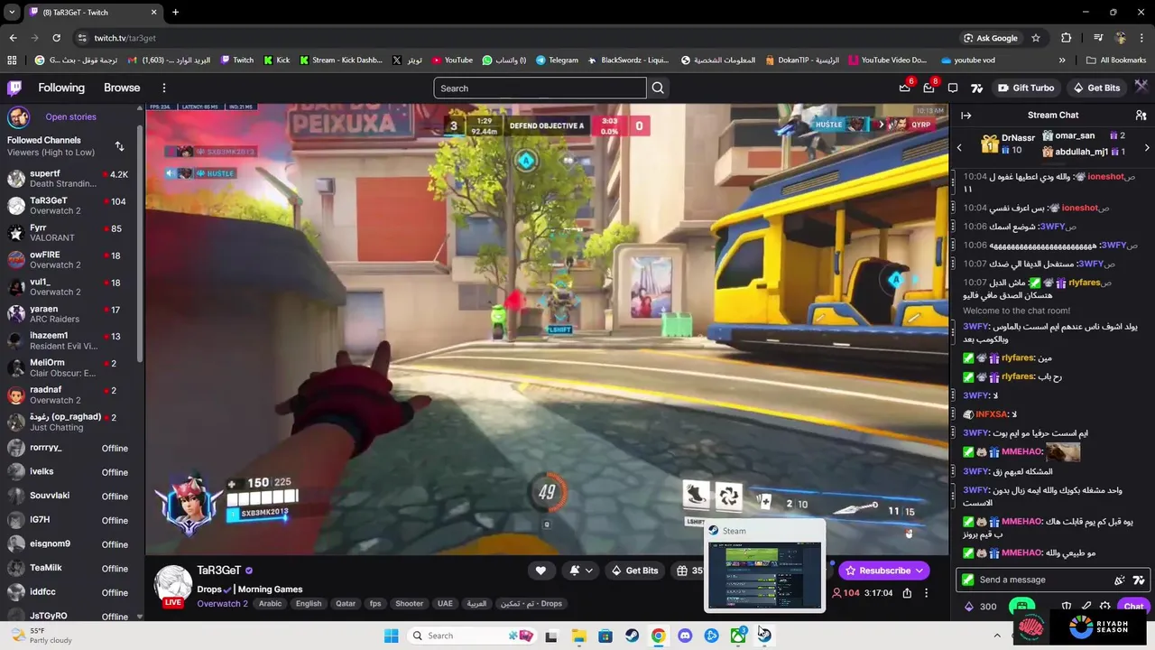Screen dimensions: 1155x650
Task: Switch to the Browse tab
Action: (122, 88)
